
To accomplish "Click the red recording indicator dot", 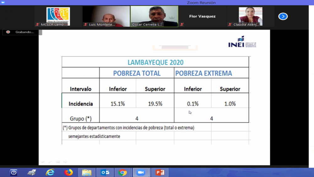I will point(8,32).
